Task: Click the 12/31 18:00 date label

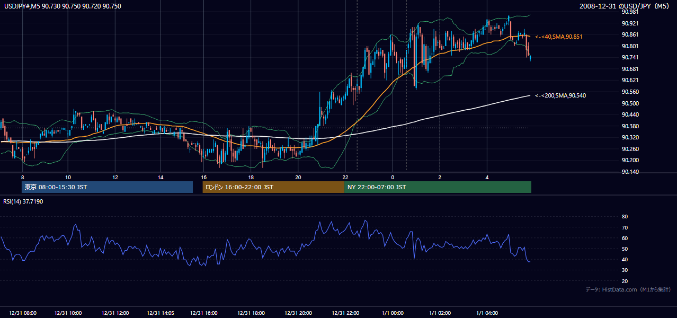Action: [x=251, y=313]
